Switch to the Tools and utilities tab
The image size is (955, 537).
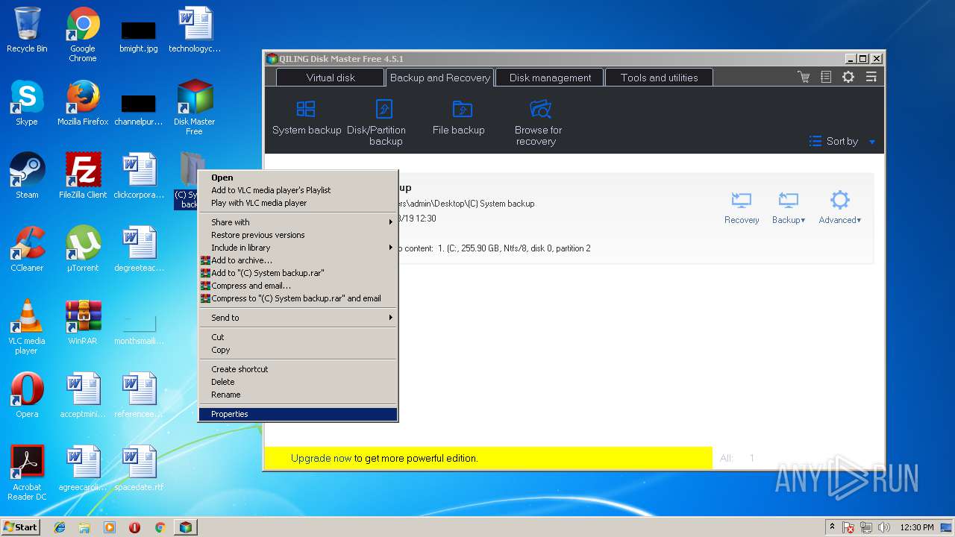(x=659, y=78)
